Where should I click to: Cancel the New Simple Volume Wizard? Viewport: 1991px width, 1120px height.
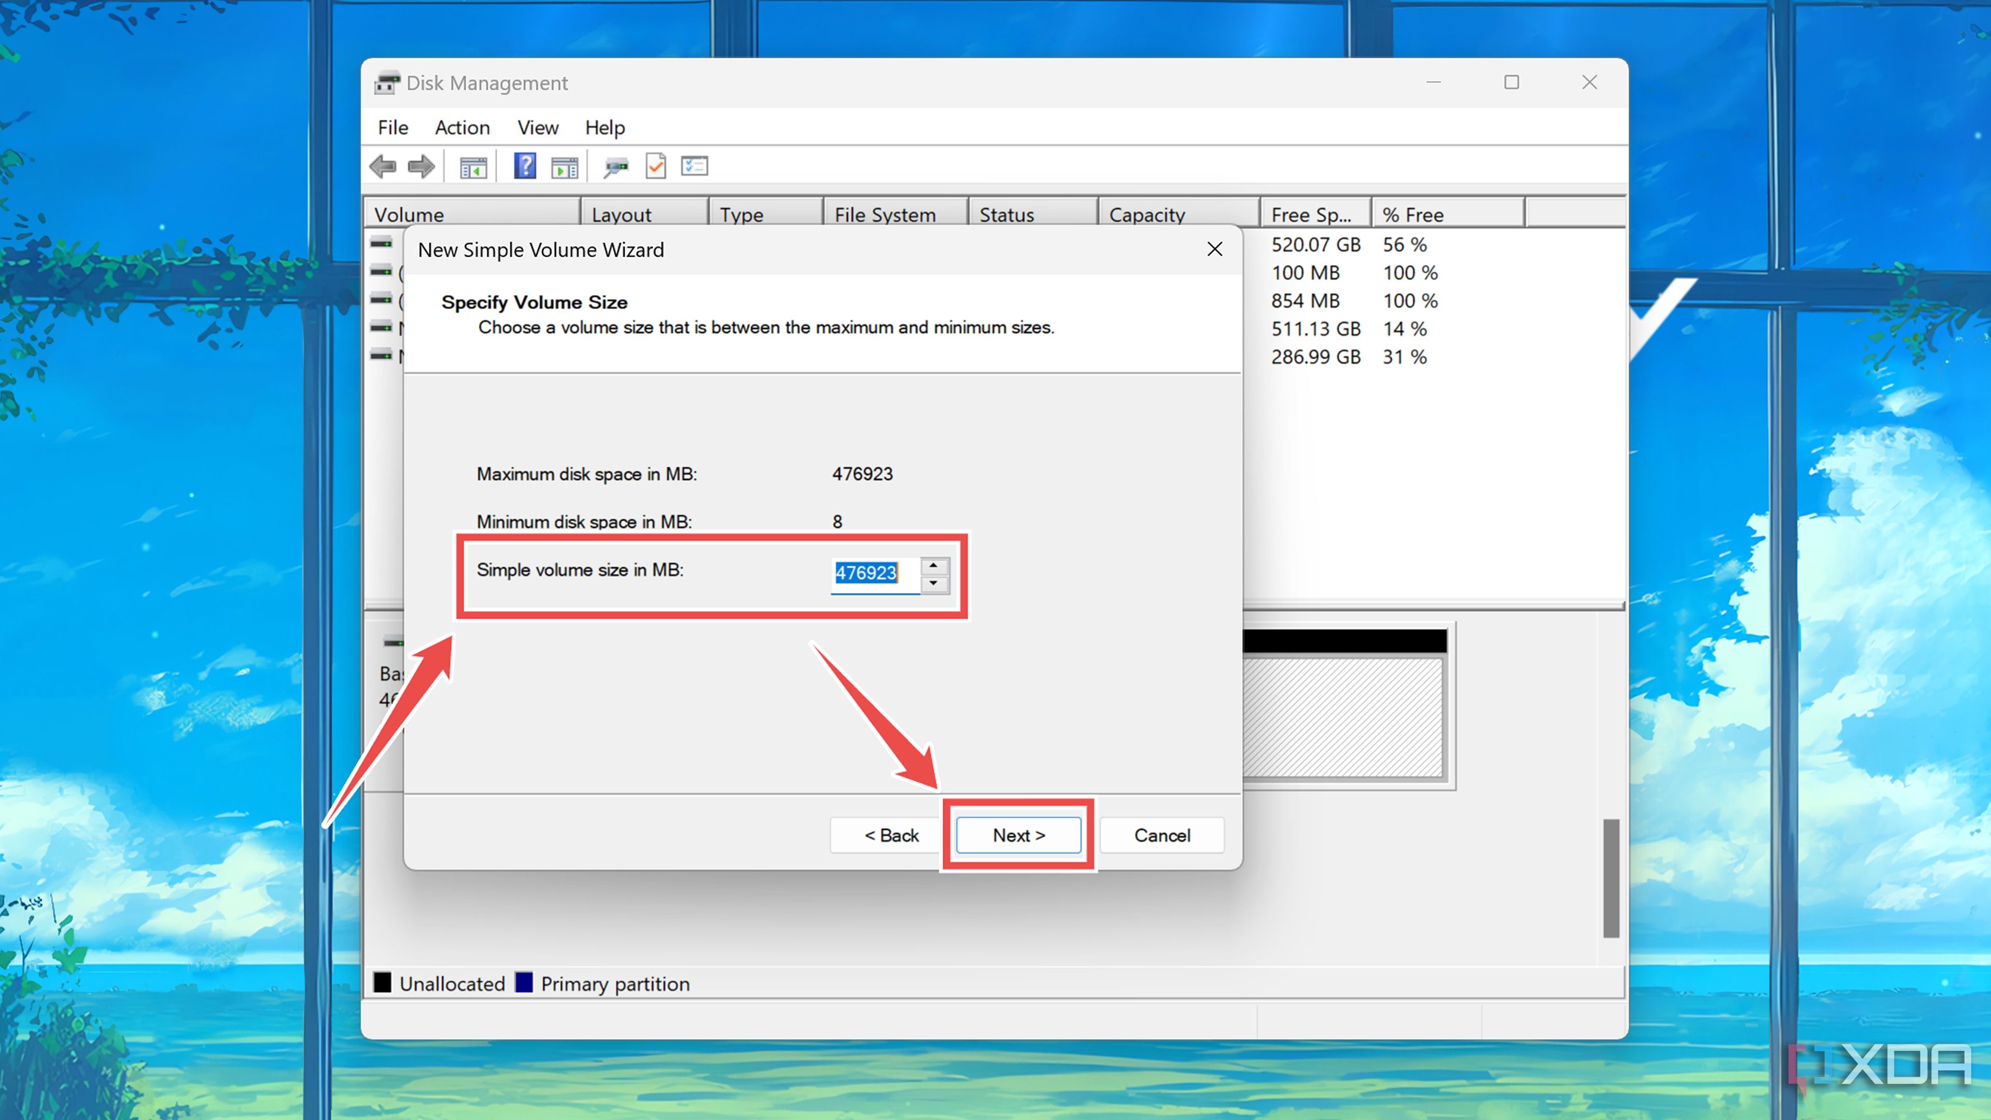(x=1161, y=835)
